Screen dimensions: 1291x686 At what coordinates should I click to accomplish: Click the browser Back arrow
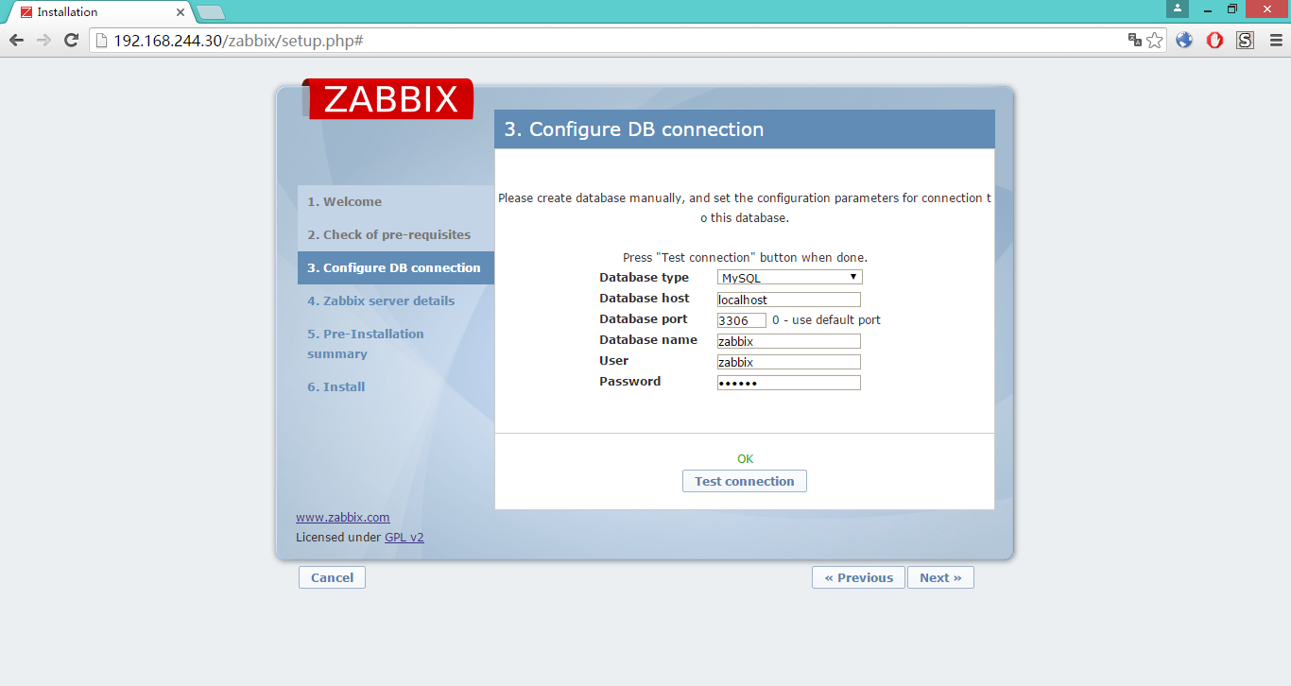[x=16, y=41]
